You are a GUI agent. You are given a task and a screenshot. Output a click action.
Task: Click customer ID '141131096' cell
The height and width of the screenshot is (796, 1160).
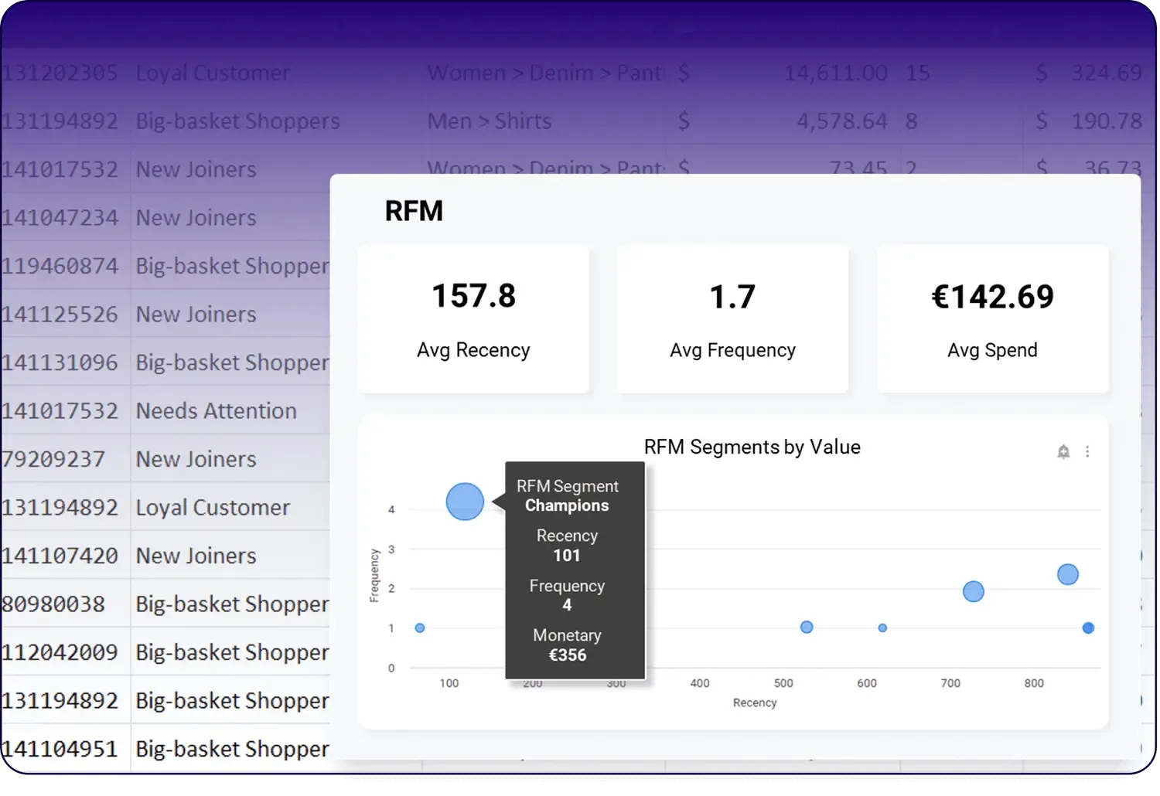(60, 362)
